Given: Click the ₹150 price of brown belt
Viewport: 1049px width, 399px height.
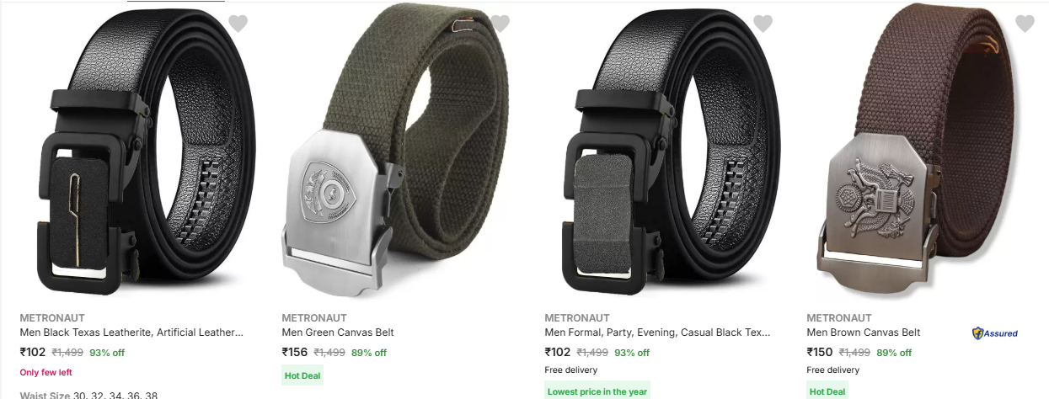Looking at the screenshot, I should point(820,352).
